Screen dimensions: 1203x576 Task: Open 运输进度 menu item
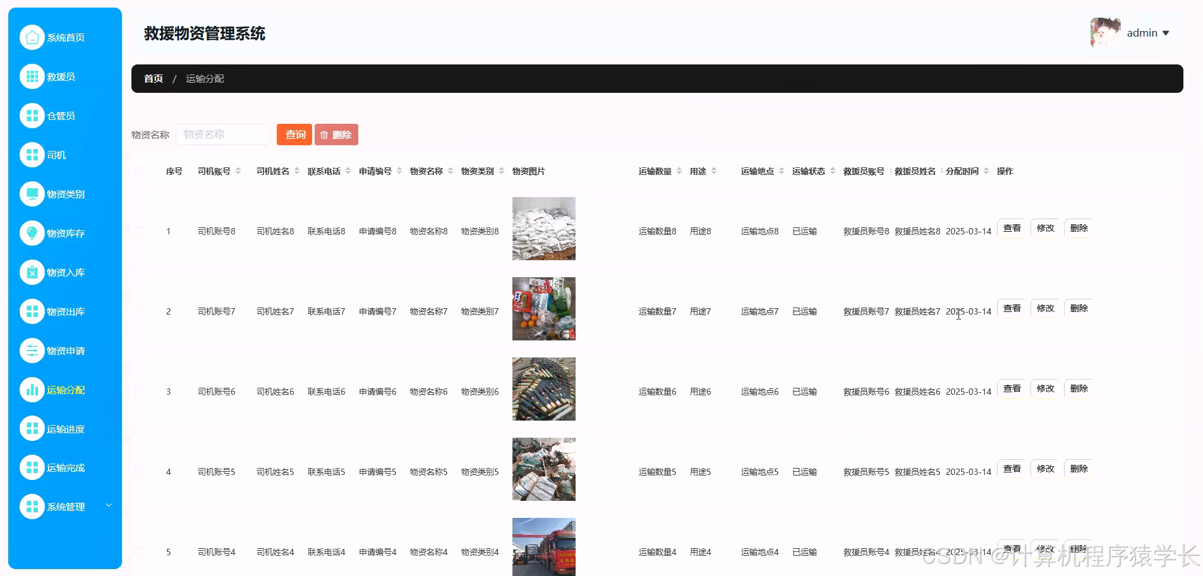click(x=66, y=429)
